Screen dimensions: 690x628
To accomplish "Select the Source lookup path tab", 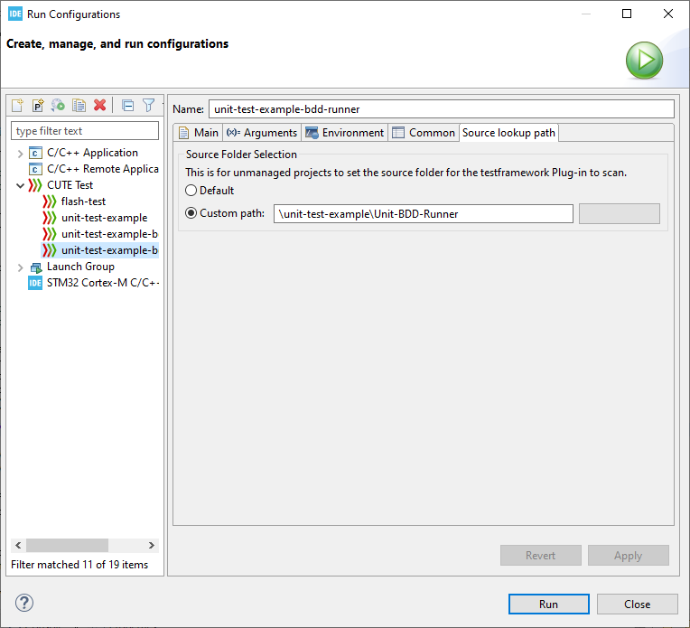I will (x=508, y=133).
